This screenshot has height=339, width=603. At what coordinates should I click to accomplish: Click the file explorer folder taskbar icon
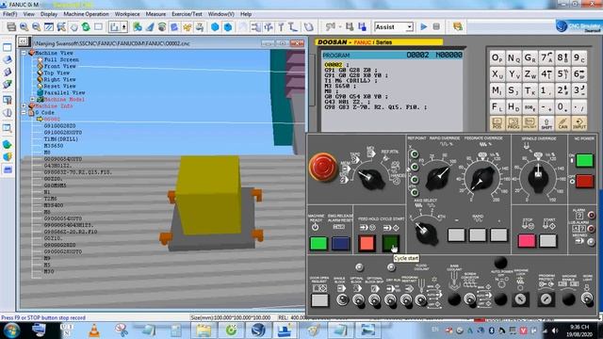click(x=204, y=331)
